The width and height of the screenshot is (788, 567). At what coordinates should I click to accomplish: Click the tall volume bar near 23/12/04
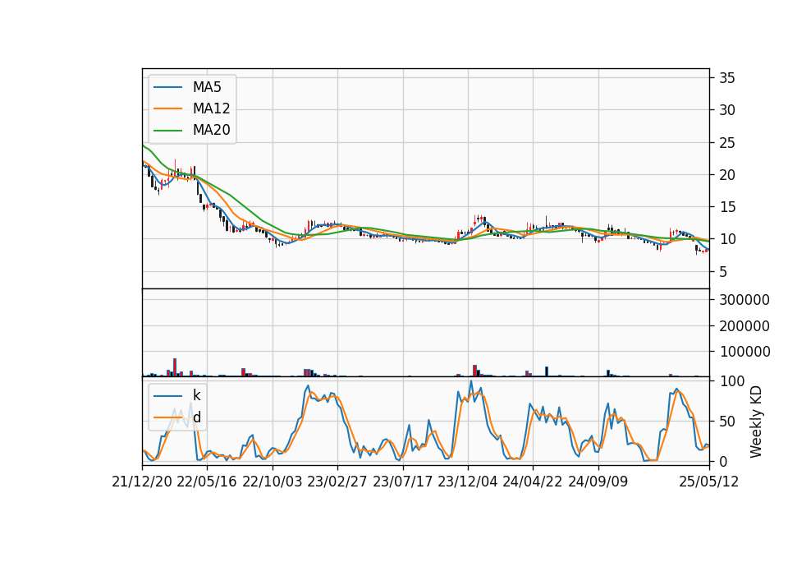474,371
